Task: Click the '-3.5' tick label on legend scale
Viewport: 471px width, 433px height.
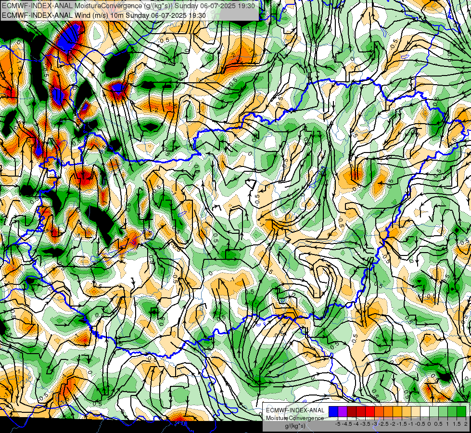Action: (365, 424)
